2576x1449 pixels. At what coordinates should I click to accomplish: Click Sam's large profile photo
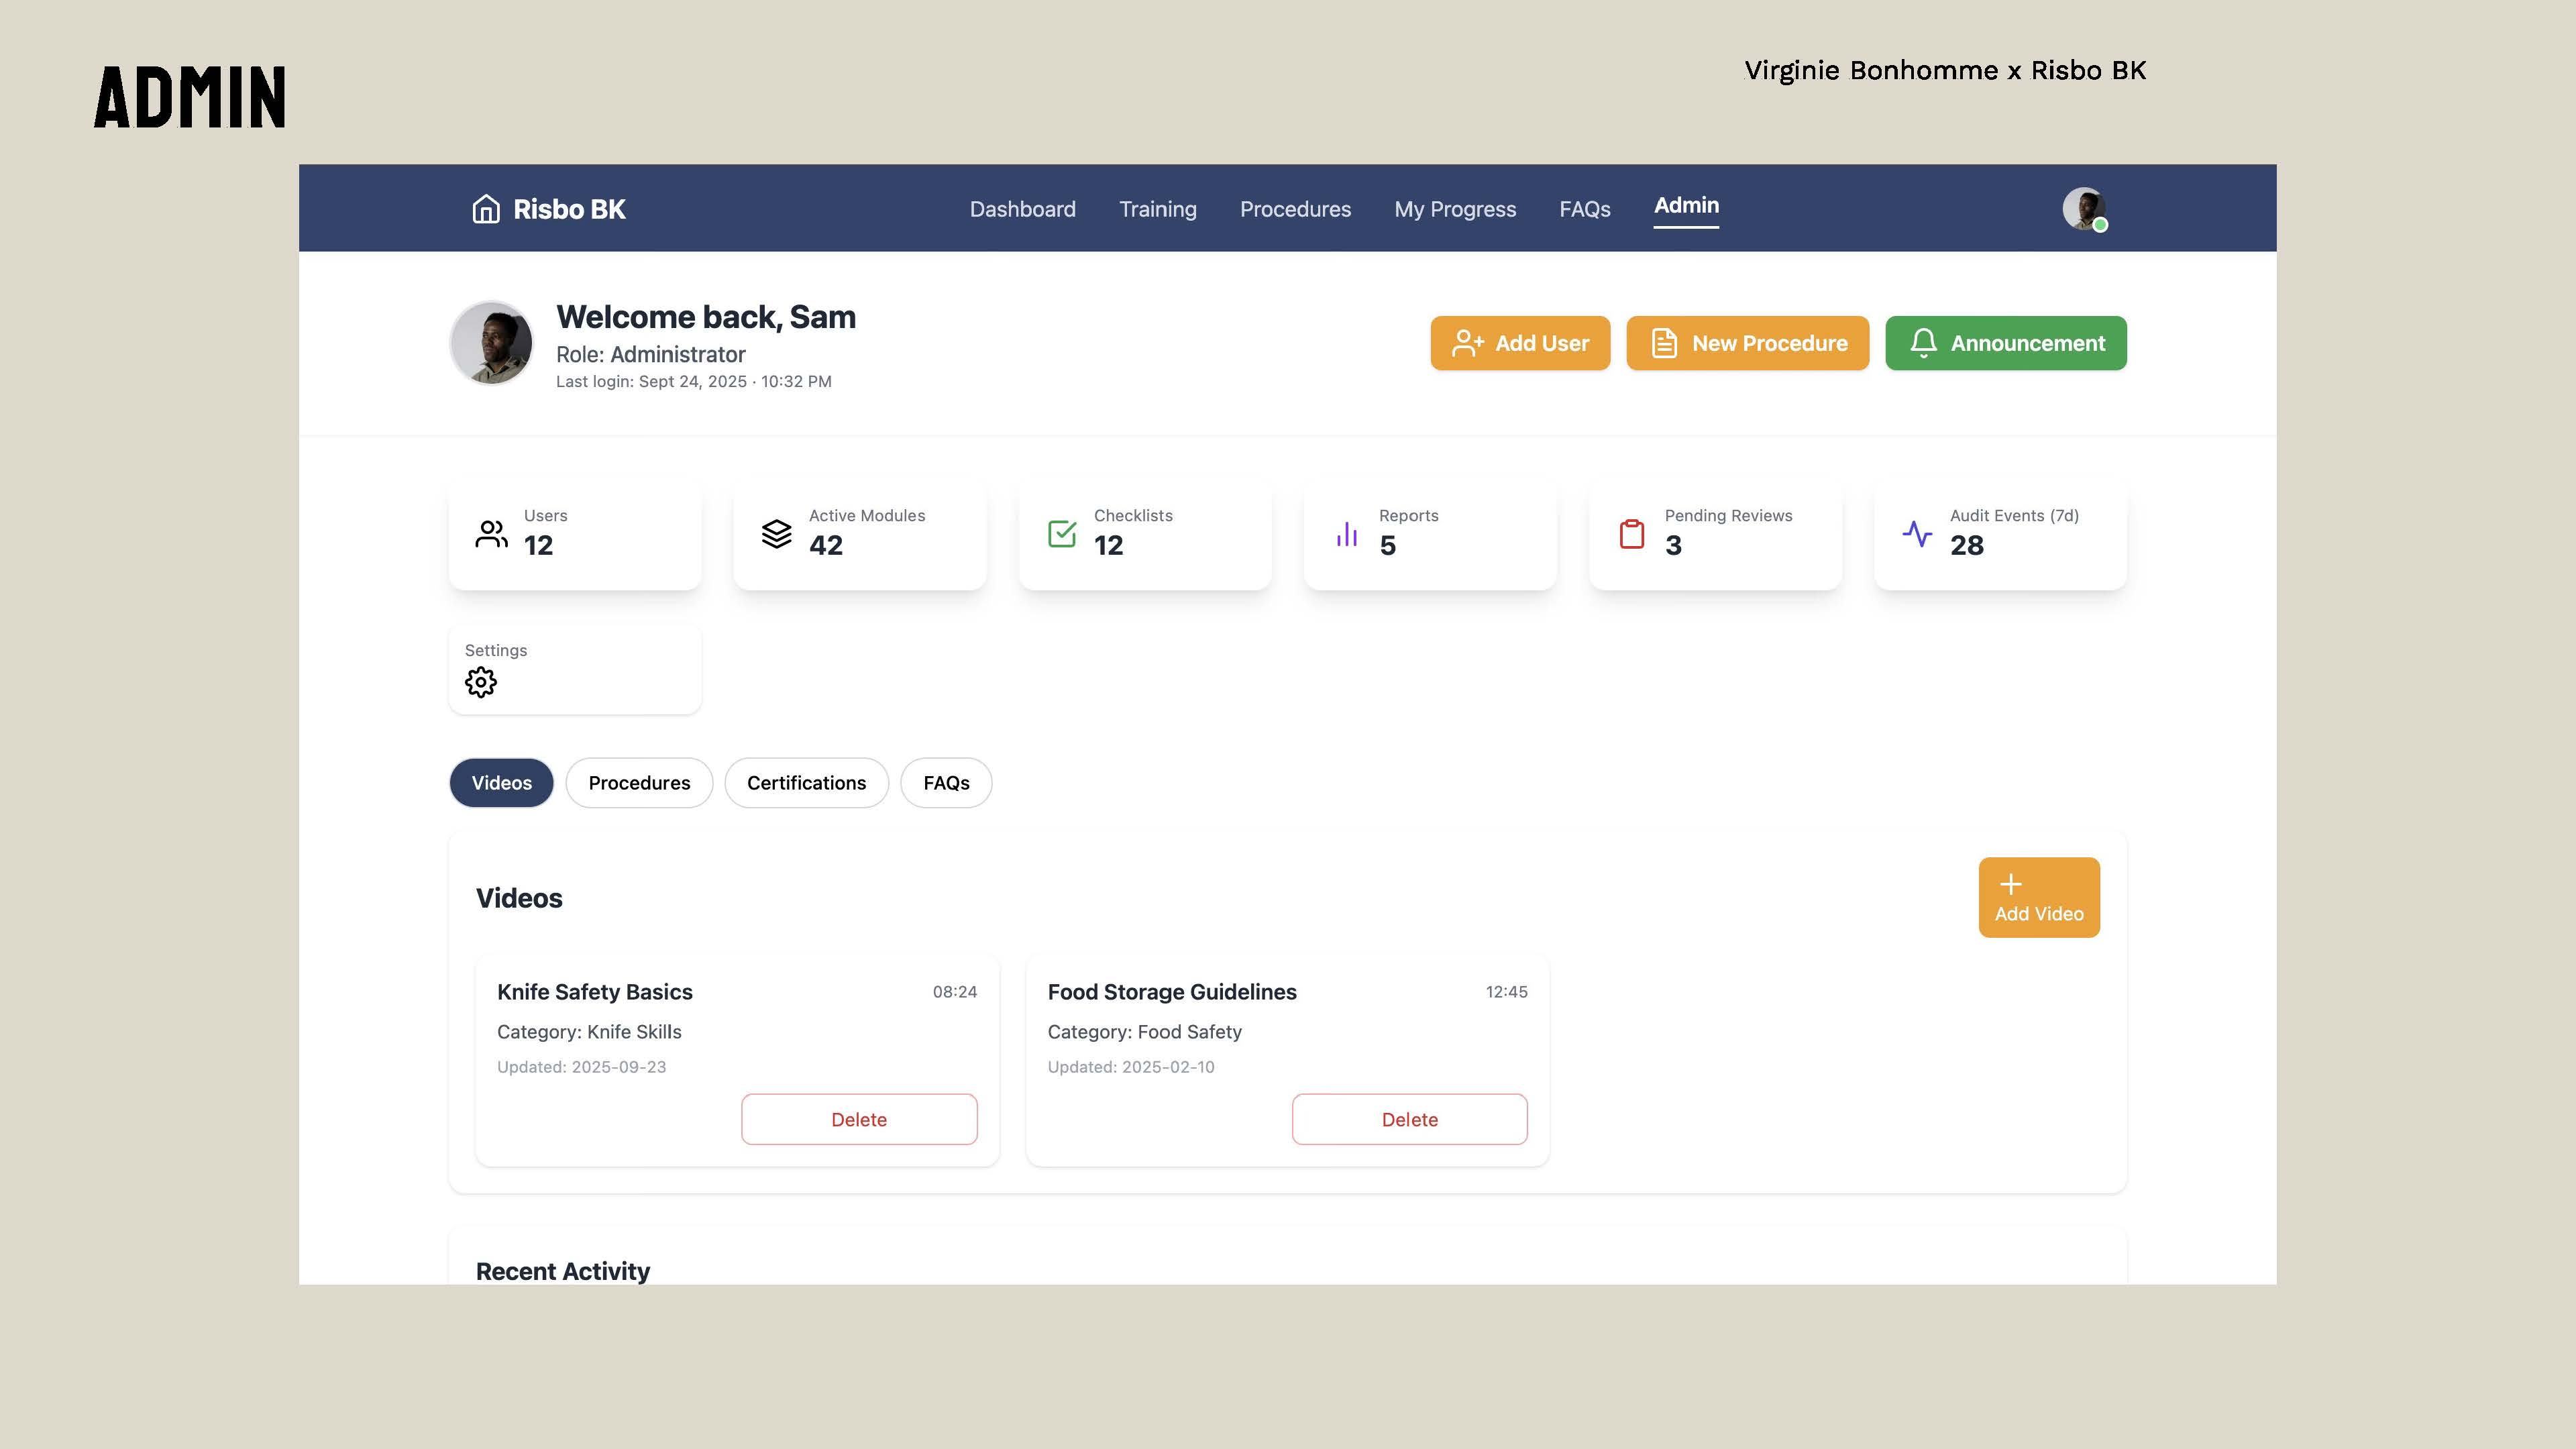pyautogui.click(x=491, y=343)
